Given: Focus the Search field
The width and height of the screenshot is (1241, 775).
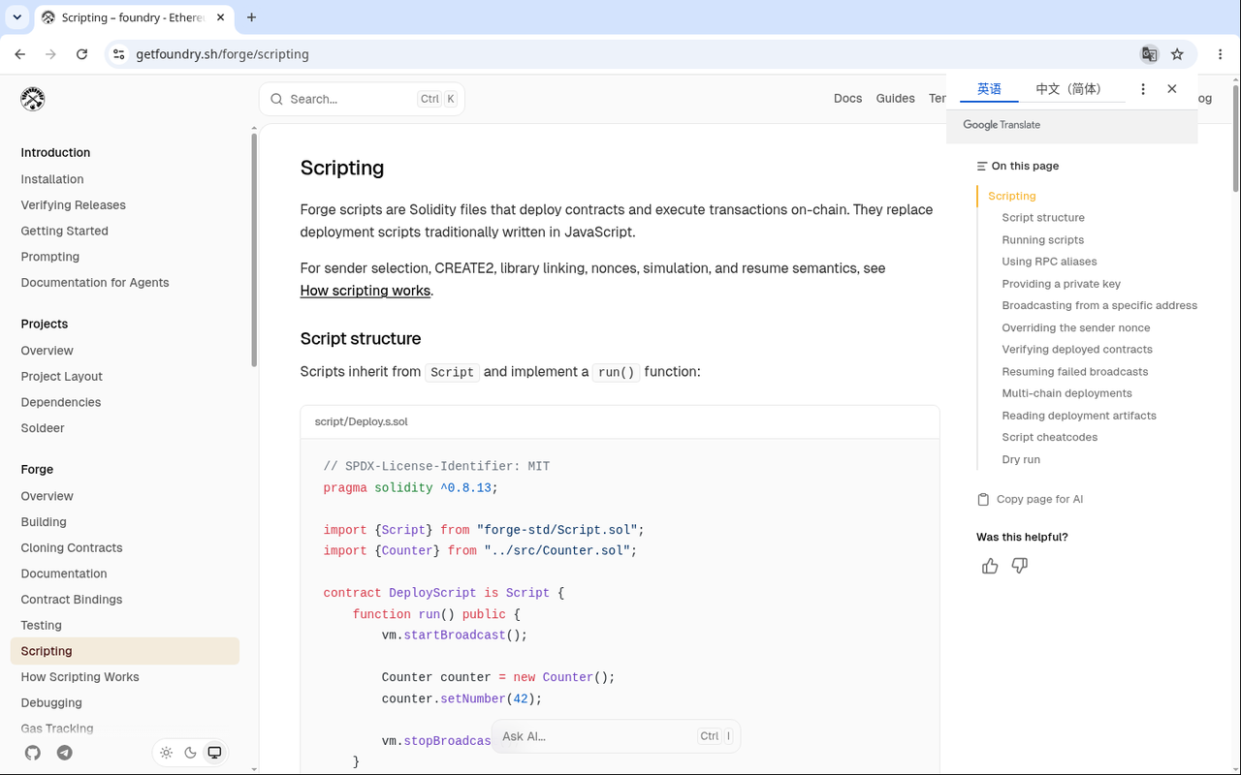Looking at the screenshot, I should click(x=362, y=99).
